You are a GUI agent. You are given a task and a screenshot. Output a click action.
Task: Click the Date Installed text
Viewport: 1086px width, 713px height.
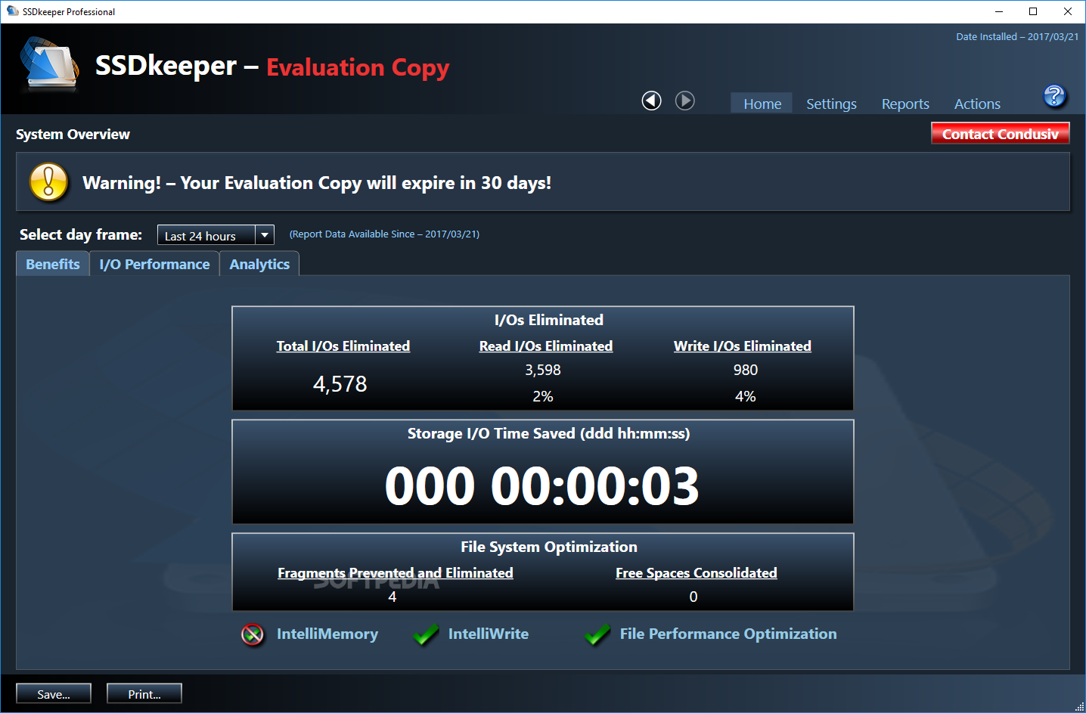(1017, 36)
